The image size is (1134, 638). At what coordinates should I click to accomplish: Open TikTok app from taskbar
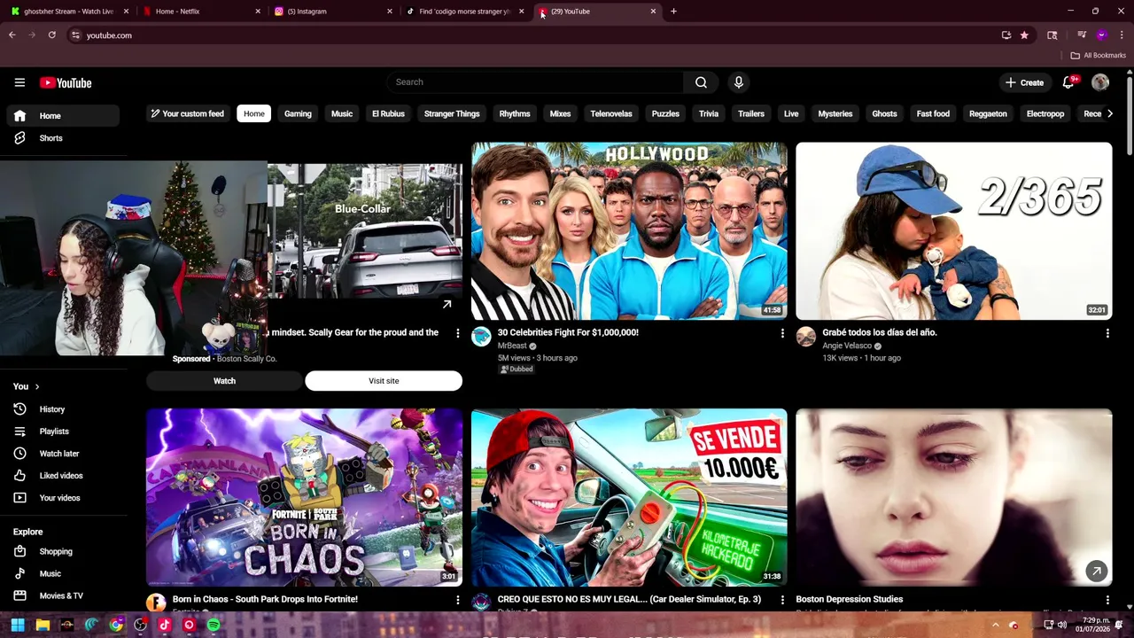165,625
